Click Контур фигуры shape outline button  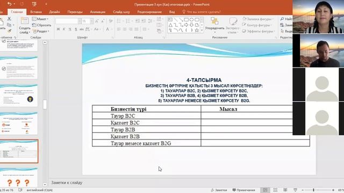click(x=257, y=25)
